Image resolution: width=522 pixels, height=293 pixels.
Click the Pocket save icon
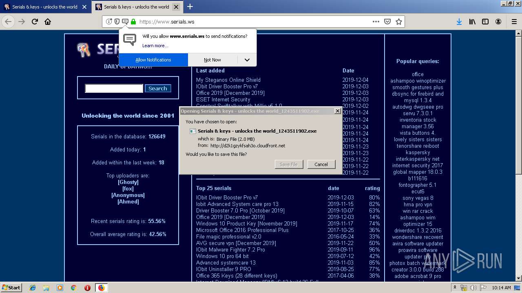click(x=387, y=22)
